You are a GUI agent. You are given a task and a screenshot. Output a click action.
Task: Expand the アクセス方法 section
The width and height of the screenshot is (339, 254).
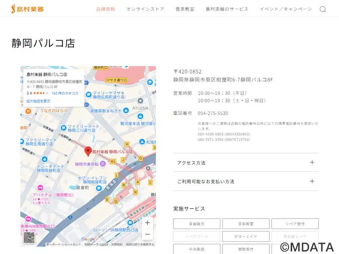[246, 163]
